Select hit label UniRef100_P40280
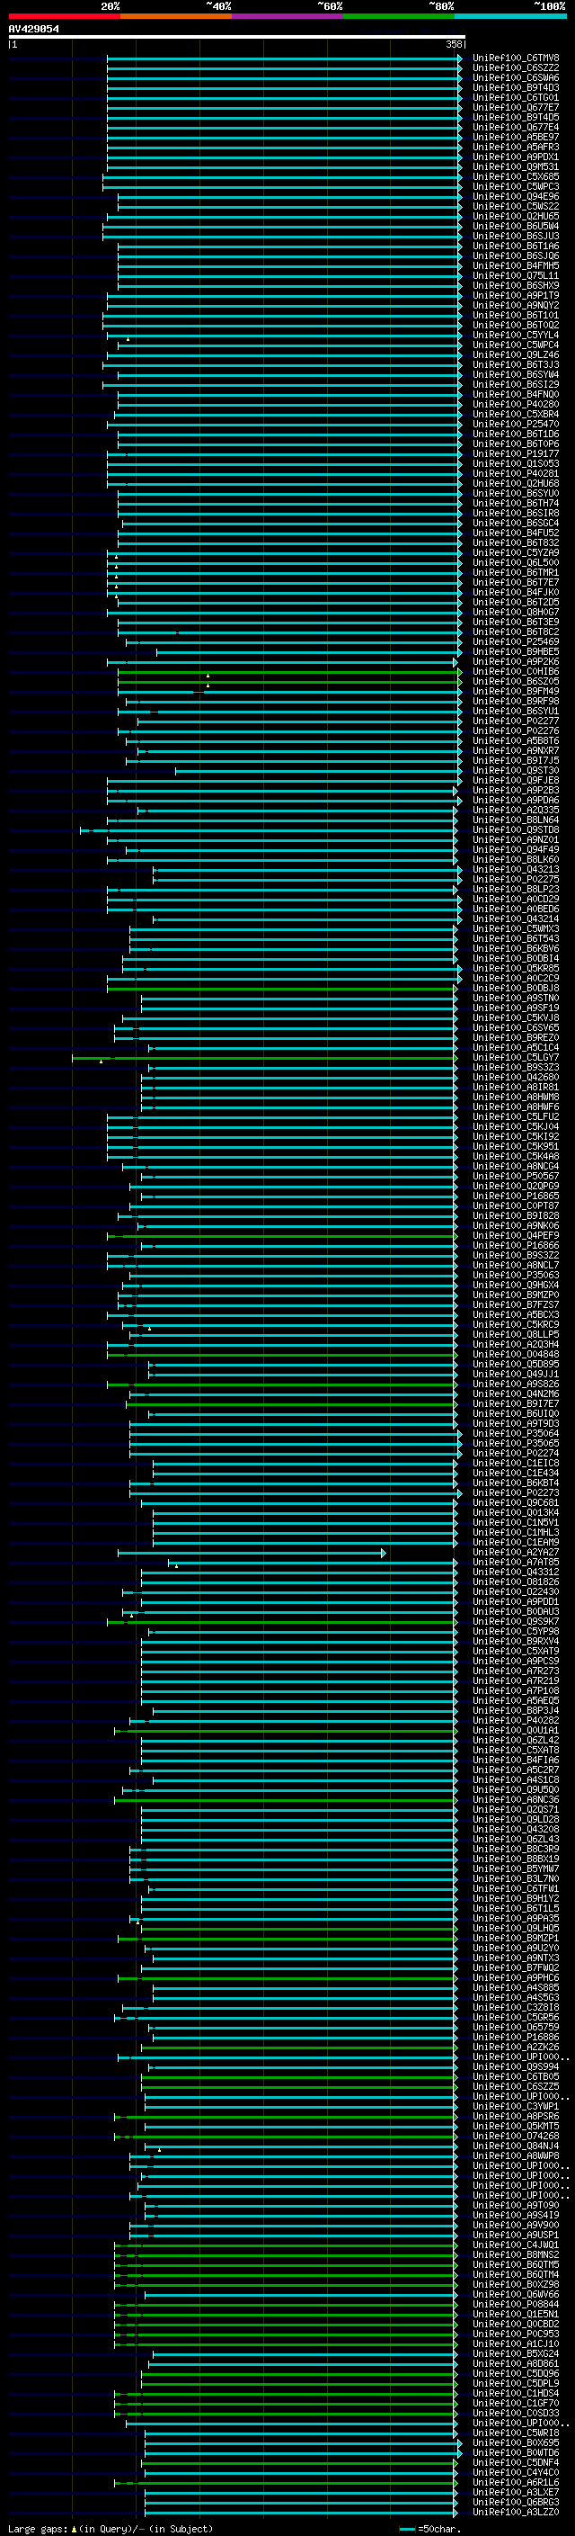575x2536 pixels. [516, 404]
